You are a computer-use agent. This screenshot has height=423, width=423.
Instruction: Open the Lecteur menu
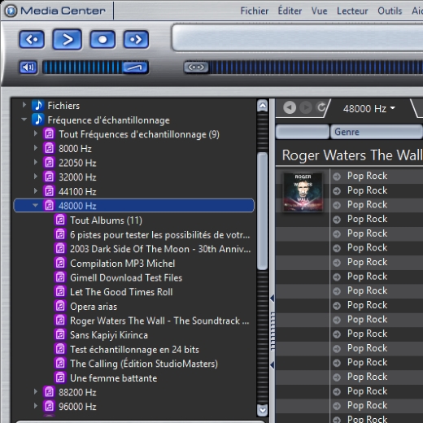pyautogui.click(x=352, y=11)
